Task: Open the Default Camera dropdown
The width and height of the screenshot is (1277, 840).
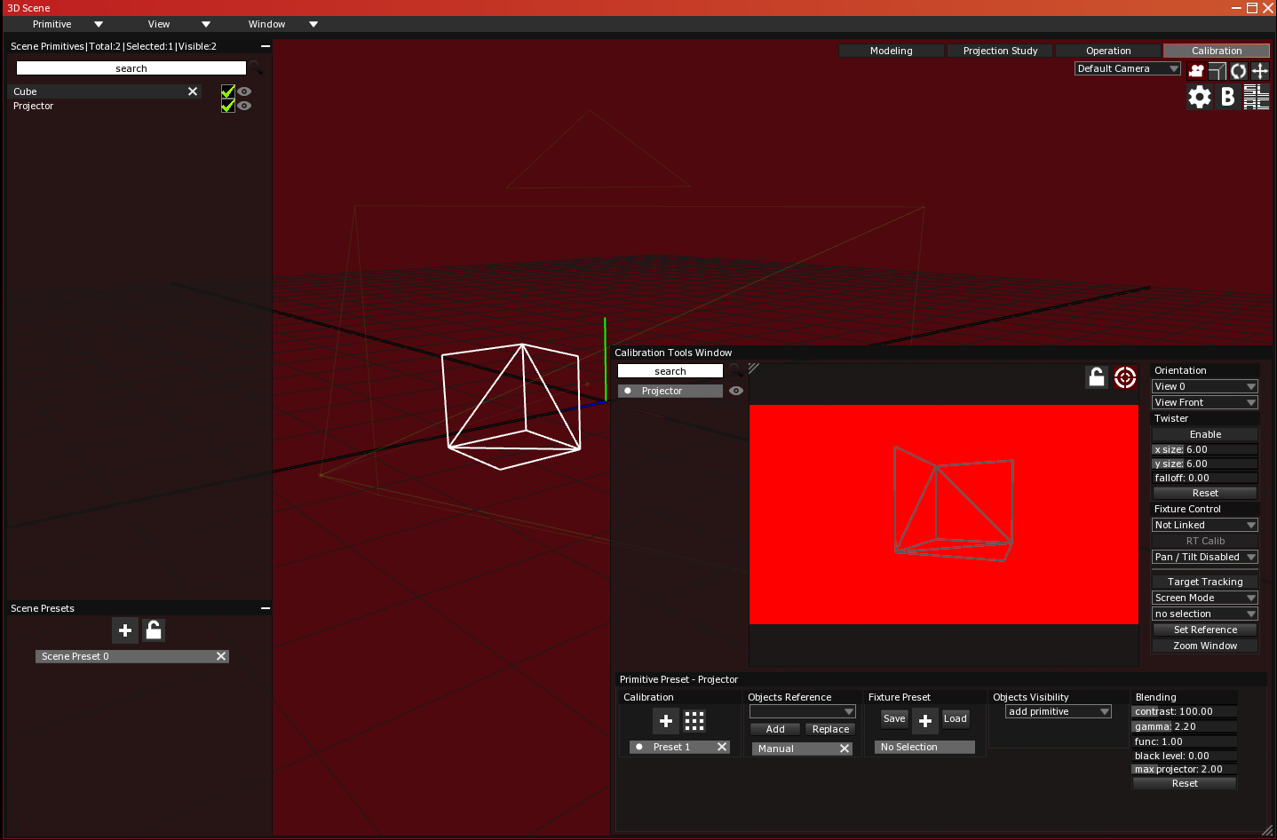Action: coord(1127,68)
